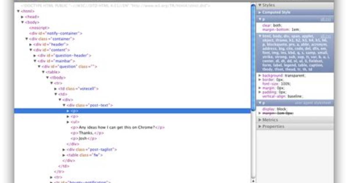Expand the ul element node

coord(68,122)
